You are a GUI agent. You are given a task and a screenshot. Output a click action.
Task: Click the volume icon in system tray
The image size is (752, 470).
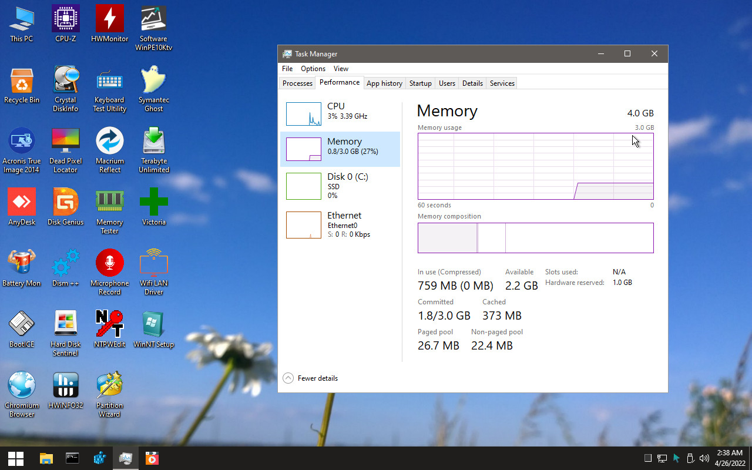click(704, 458)
